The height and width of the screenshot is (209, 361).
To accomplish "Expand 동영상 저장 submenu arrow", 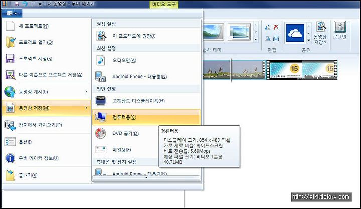I will 86,108.
